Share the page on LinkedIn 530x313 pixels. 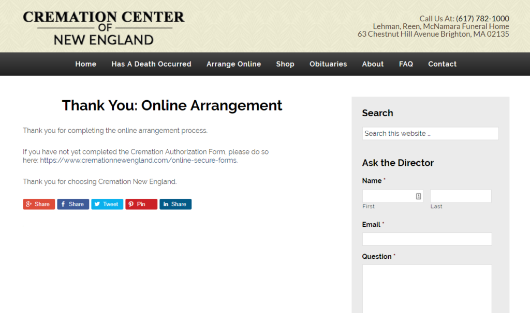(175, 204)
